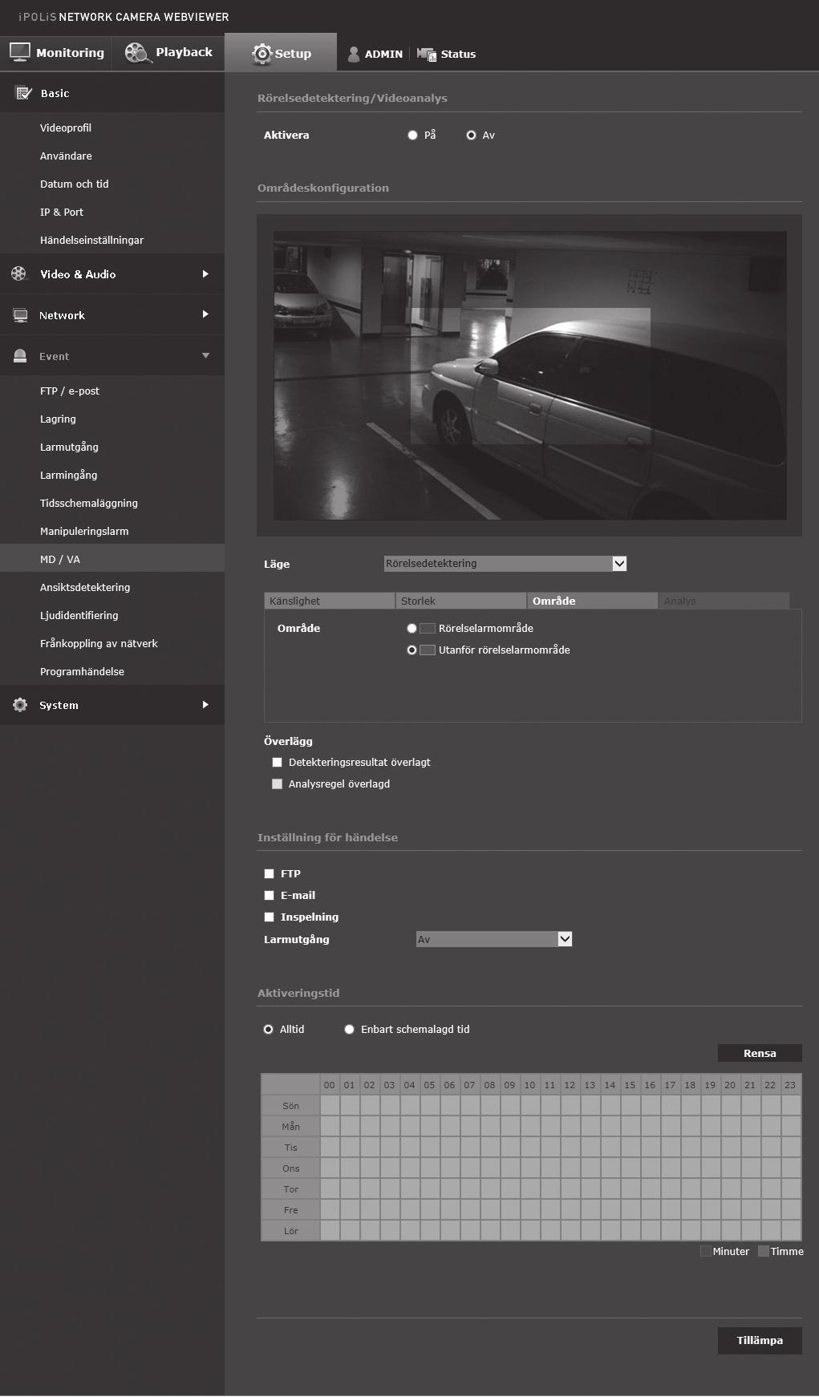
Task: Open Användare settings
Action: pyautogui.click(x=66, y=156)
